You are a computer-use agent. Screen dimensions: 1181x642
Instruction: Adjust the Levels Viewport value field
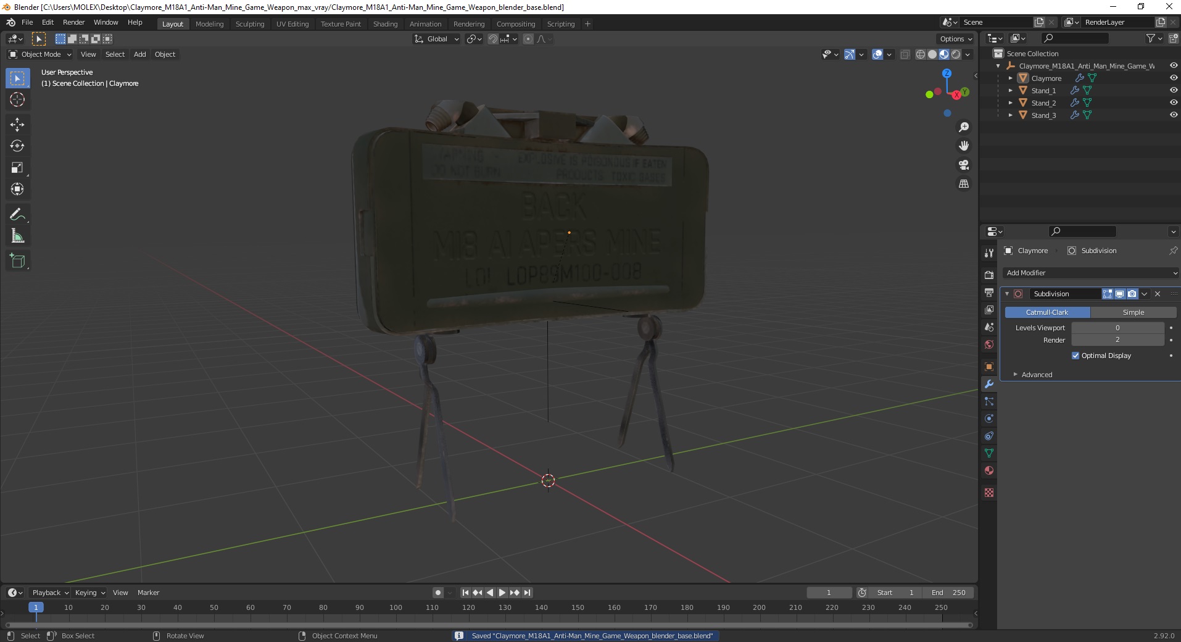point(1117,328)
